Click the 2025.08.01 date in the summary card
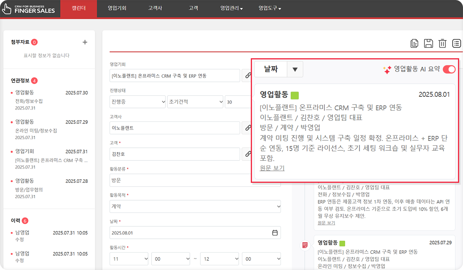463x270 pixels. coord(434,94)
